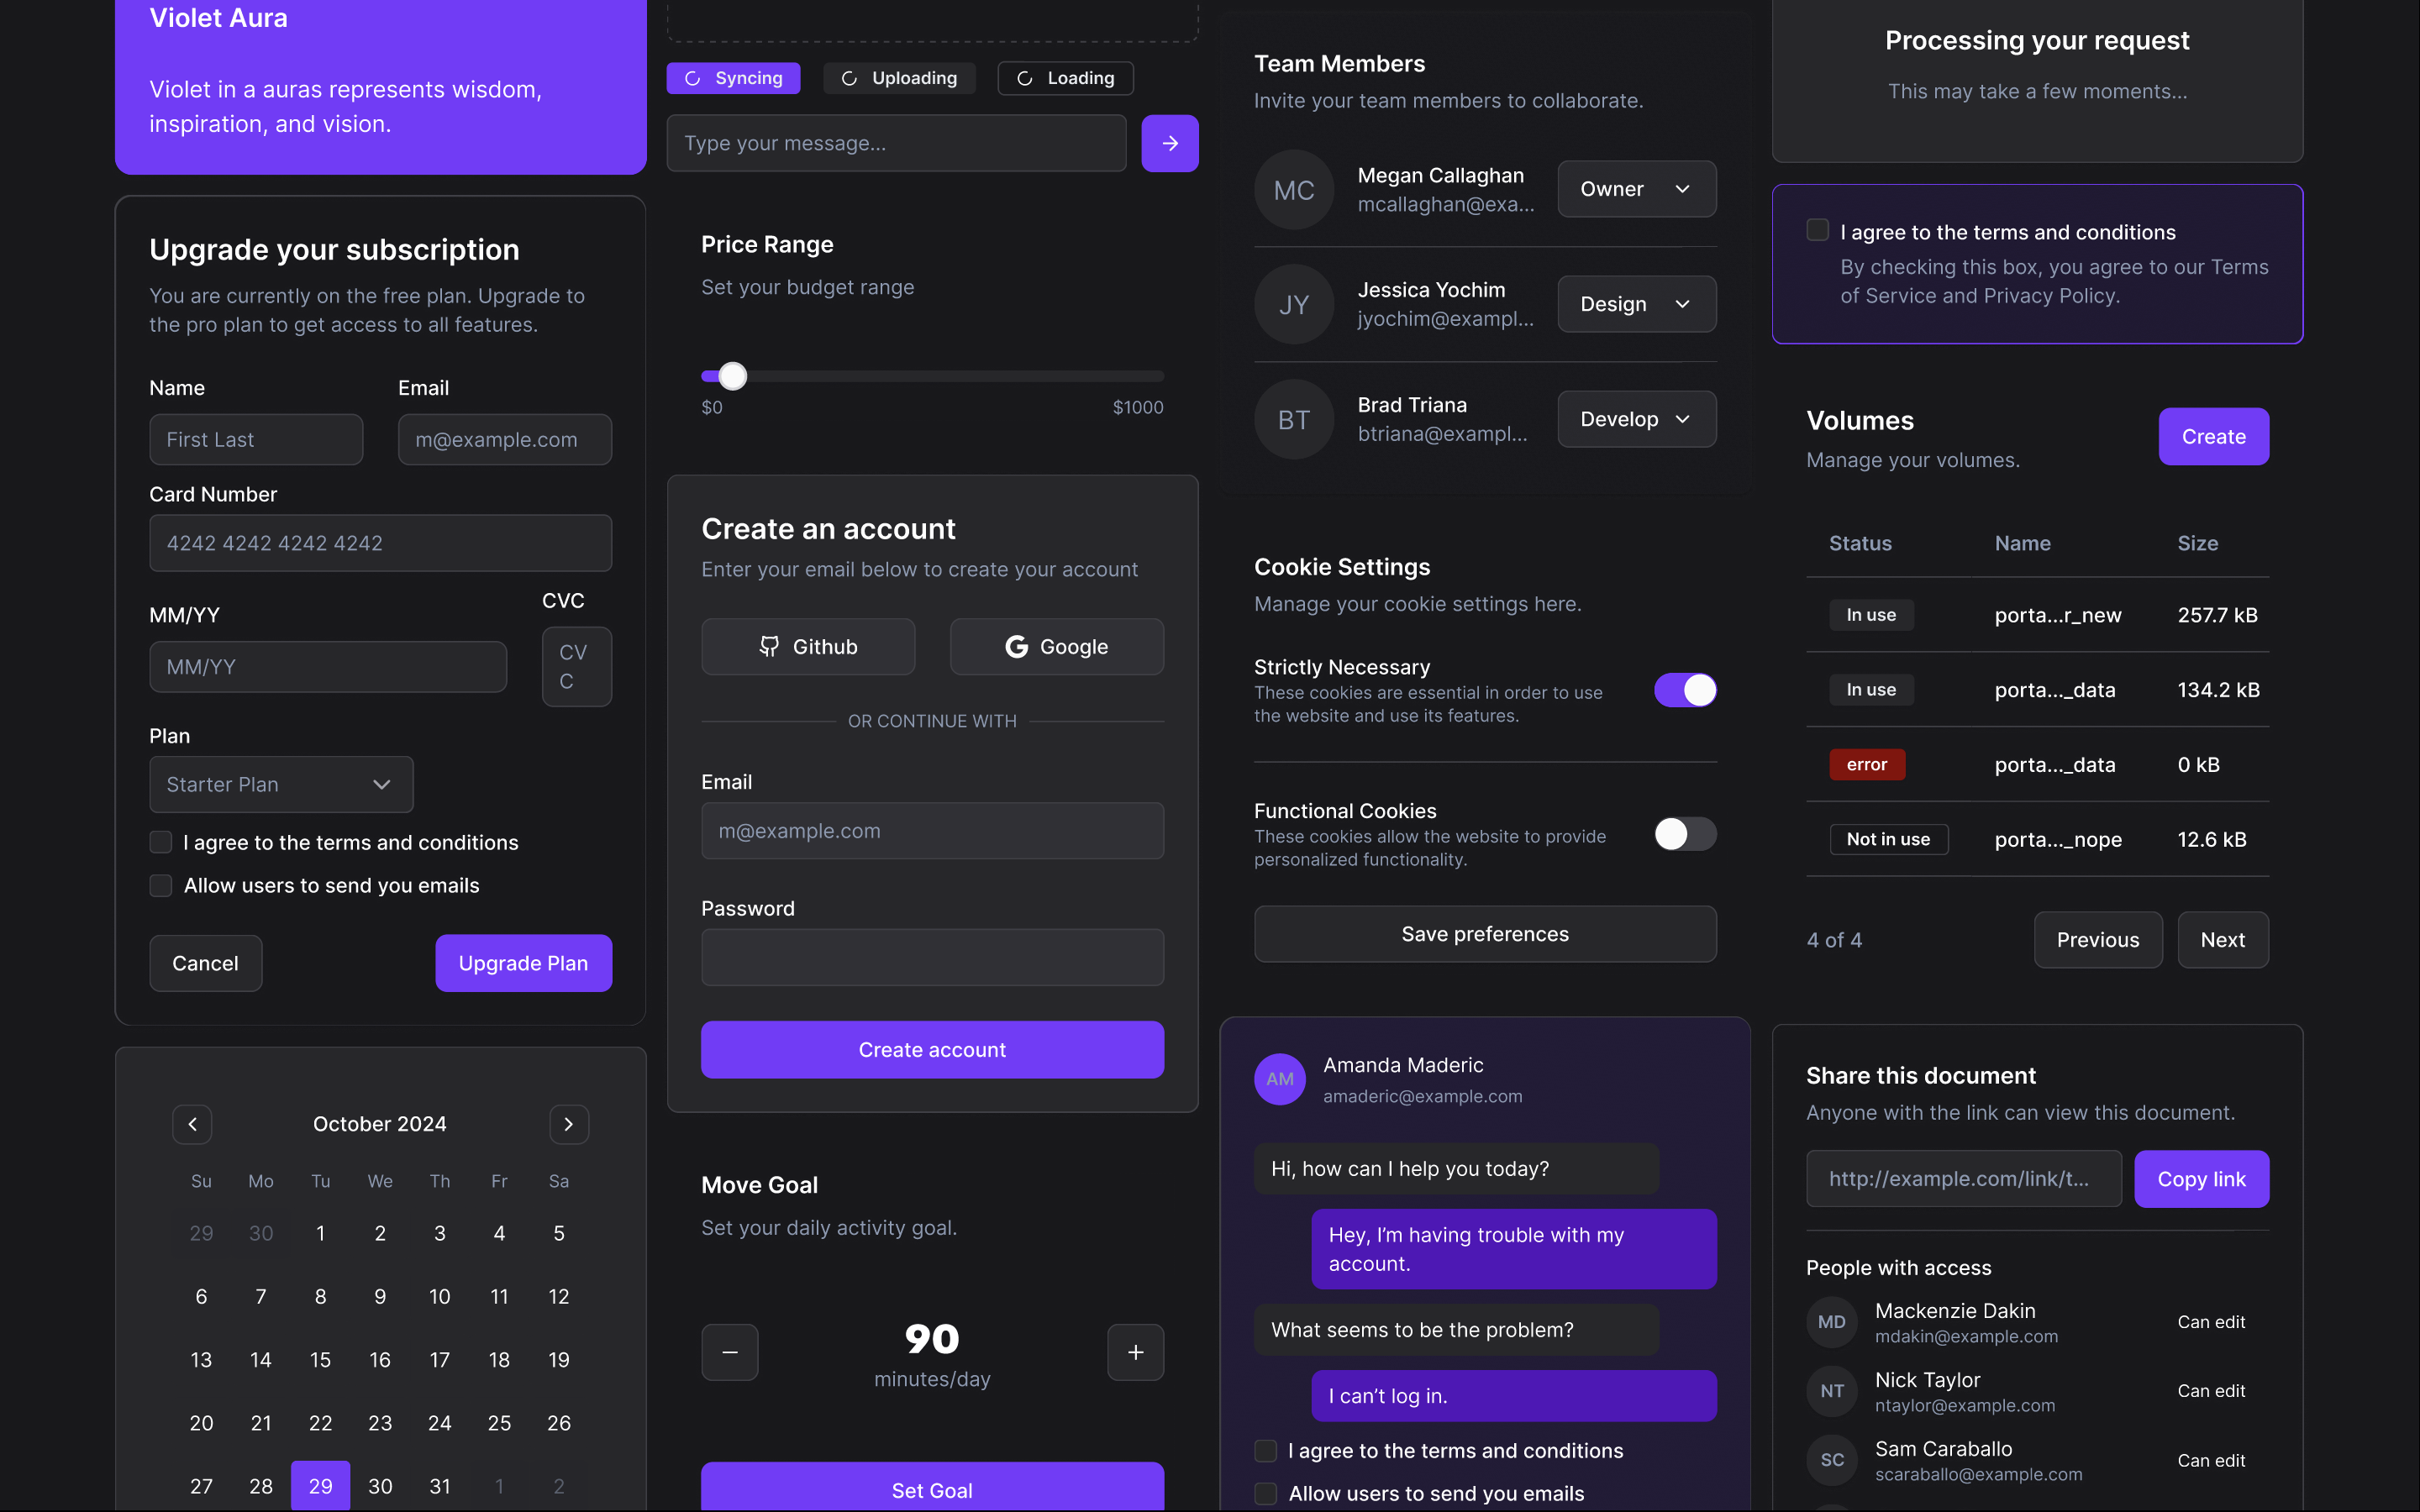
Task: Open Megan Callaghan's Owner role dropdown
Action: pyautogui.click(x=1636, y=189)
